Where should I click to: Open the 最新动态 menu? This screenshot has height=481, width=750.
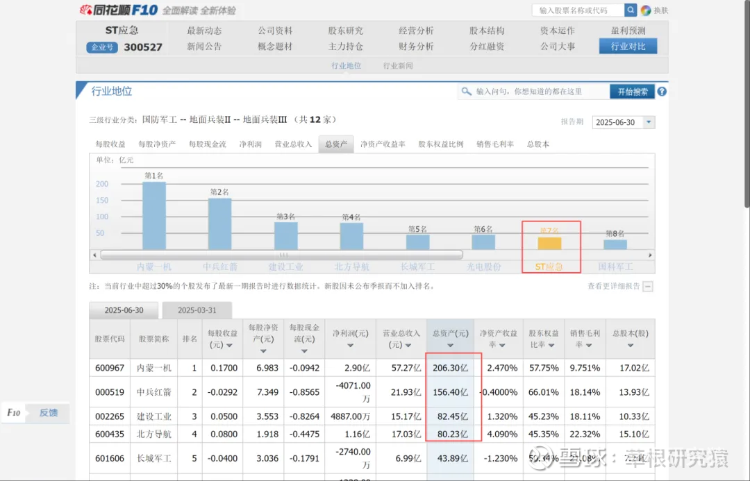[x=204, y=31]
